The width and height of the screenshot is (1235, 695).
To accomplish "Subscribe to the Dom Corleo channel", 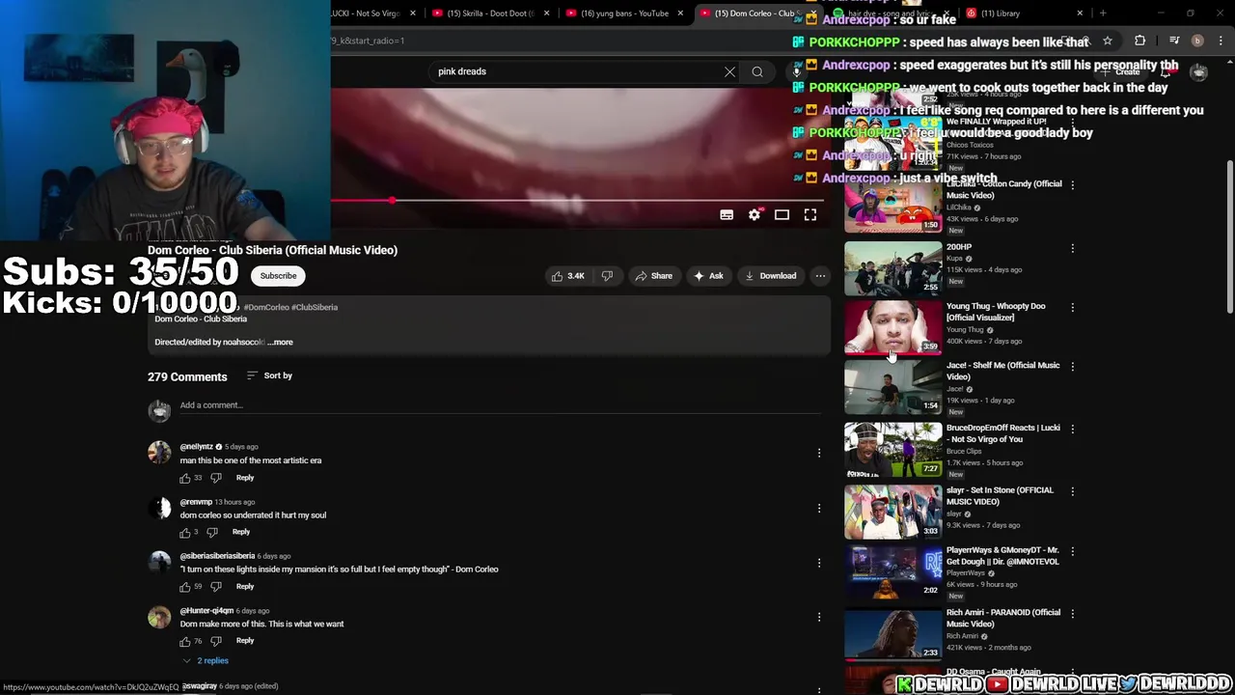I will coord(278,276).
